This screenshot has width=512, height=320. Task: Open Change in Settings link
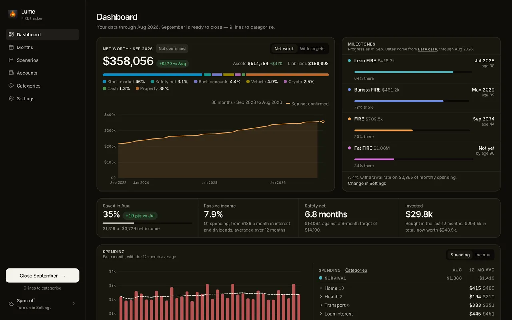click(367, 184)
